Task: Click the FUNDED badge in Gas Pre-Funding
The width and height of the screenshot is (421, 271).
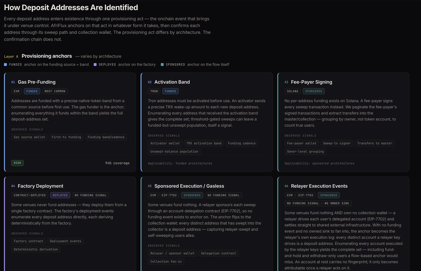Action: 32,91
